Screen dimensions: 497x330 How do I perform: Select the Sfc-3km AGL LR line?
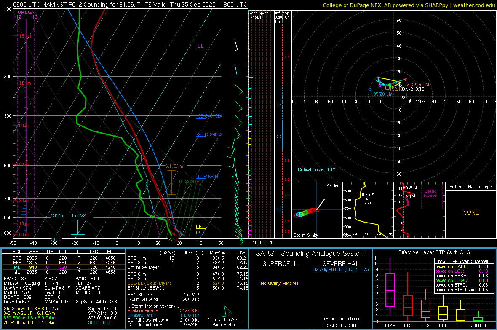[x=32, y=309]
